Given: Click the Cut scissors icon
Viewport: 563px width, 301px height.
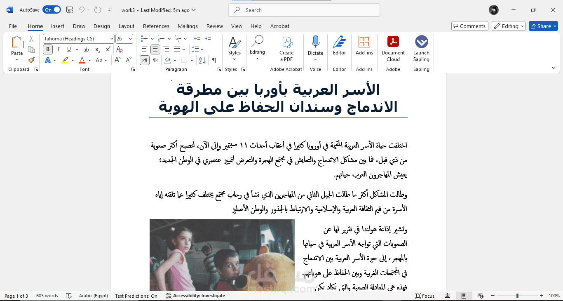Looking at the screenshot, I should 31,39.
